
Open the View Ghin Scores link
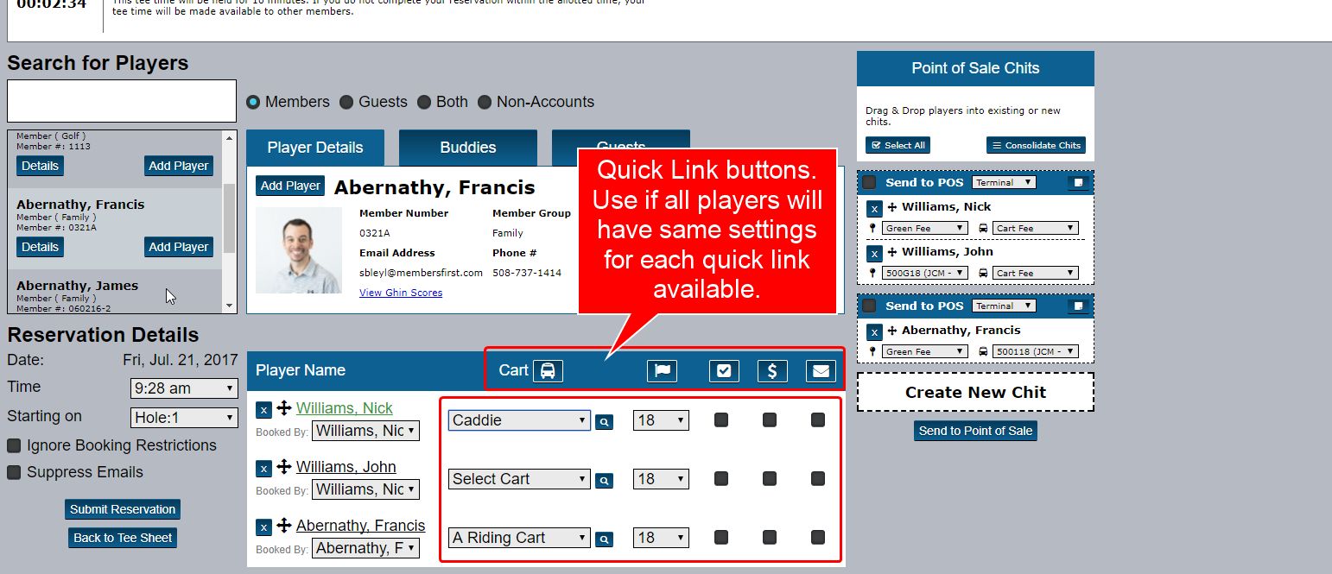coord(401,293)
